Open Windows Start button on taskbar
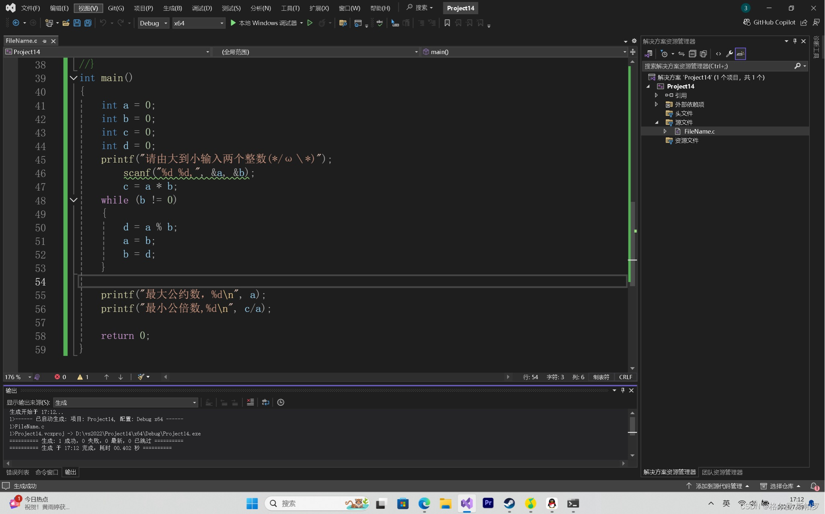825x514 pixels. (252, 503)
